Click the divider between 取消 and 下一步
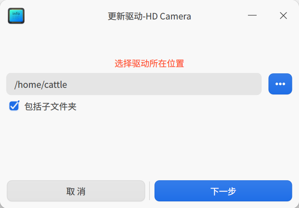 click(149, 191)
